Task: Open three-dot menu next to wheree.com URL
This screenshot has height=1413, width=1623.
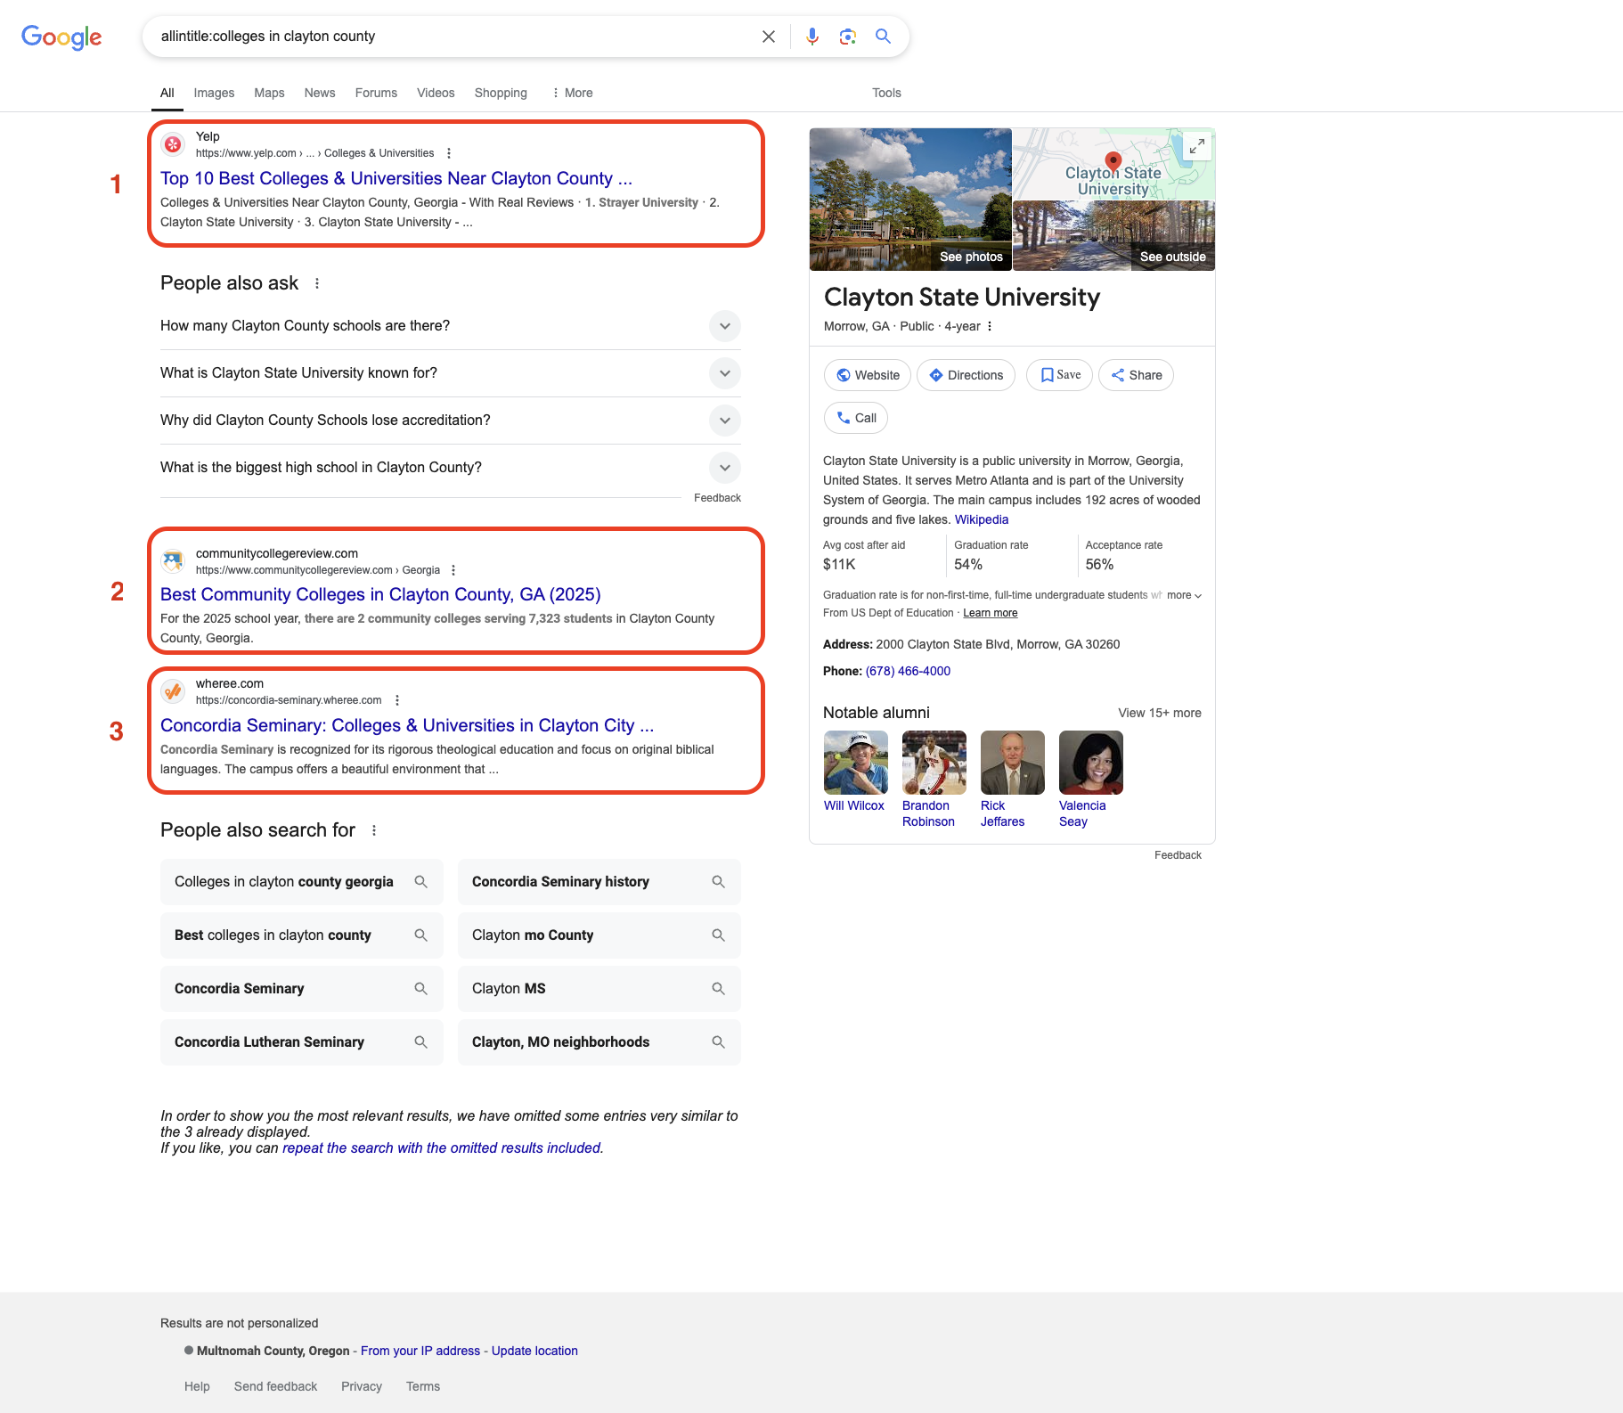Action: [x=397, y=700]
